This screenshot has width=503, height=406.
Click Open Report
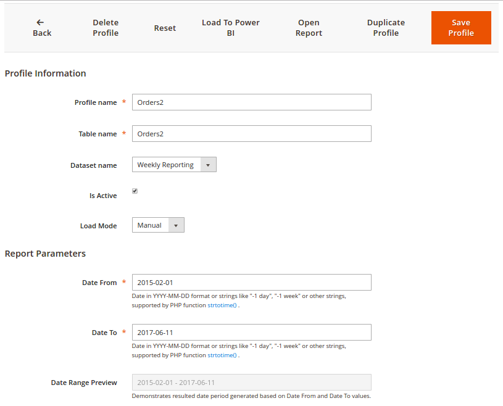point(309,28)
